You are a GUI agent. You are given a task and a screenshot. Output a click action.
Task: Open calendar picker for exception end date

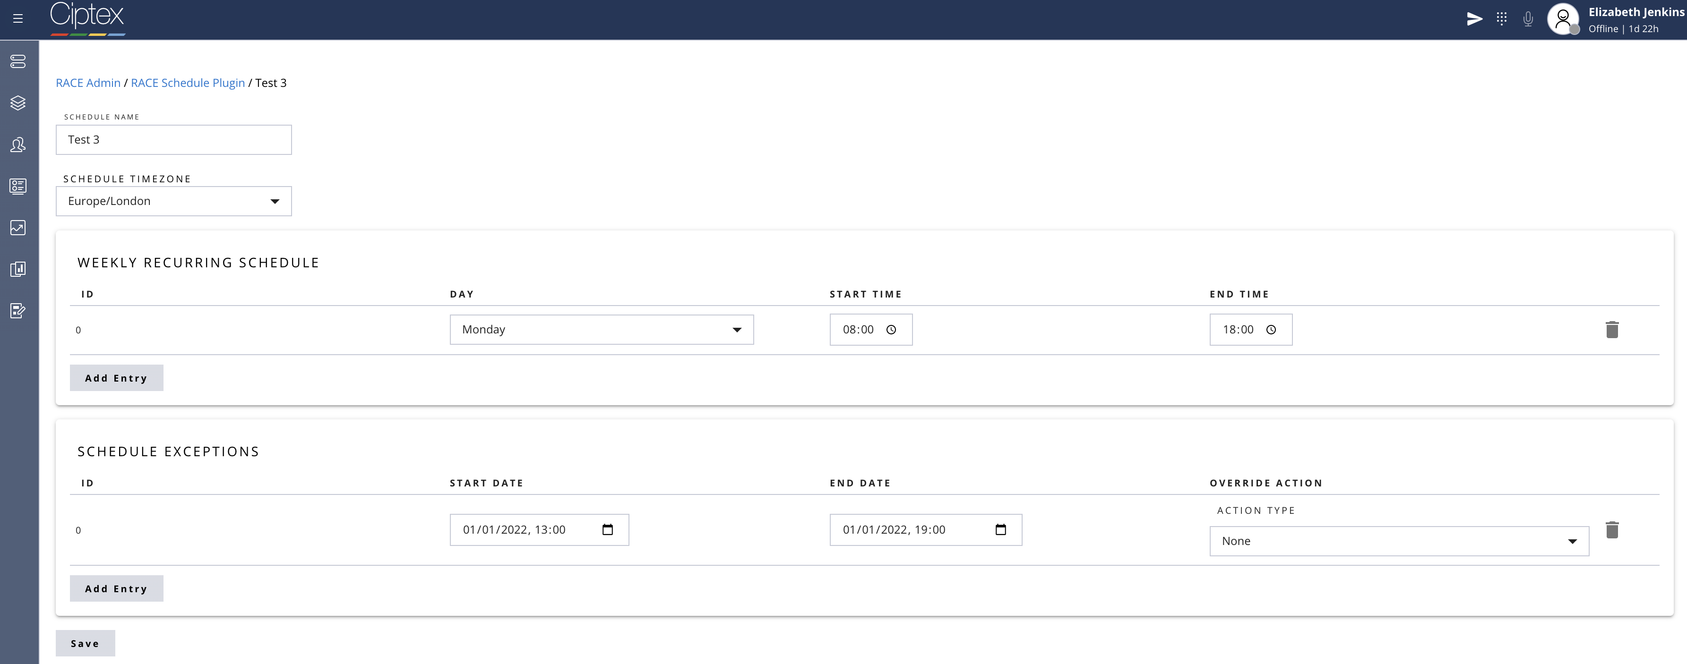coord(1001,530)
